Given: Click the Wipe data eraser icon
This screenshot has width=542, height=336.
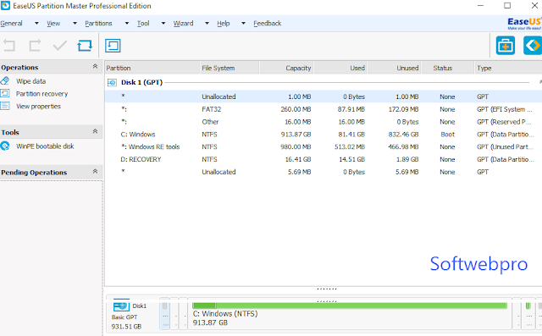Looking at the screenshot, I should pos(5,81).
